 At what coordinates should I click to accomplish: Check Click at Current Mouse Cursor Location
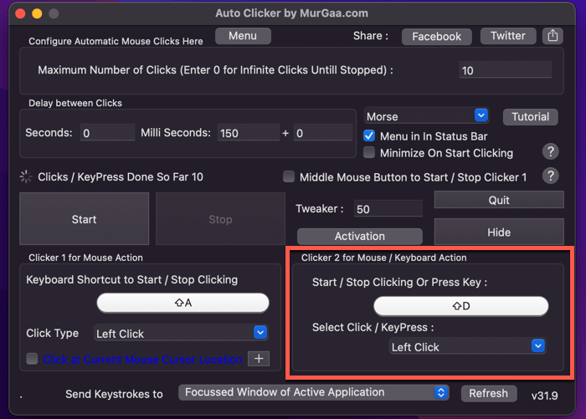pyautogui.click(x=32, y=359)
